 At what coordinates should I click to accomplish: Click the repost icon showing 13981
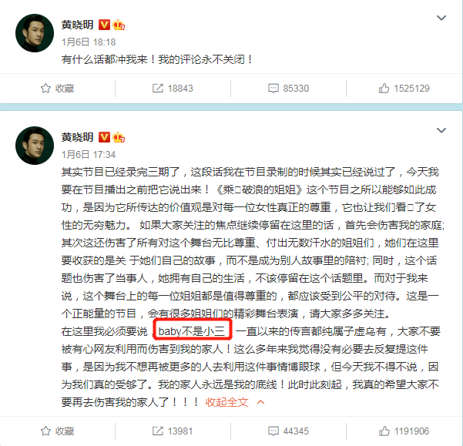pyautogui.click(x=158, y=431)
